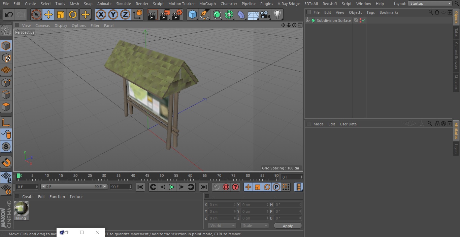Screen dimensions: 460x237
Task: Switch to Texture mode checker icon
Action: (x=6, y=58)
